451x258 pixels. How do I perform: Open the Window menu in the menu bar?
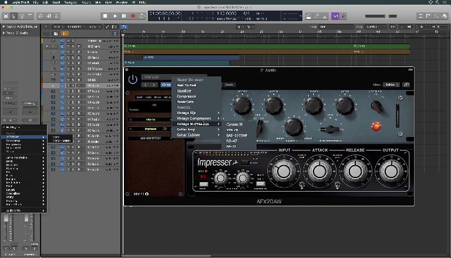coord(122,2)
